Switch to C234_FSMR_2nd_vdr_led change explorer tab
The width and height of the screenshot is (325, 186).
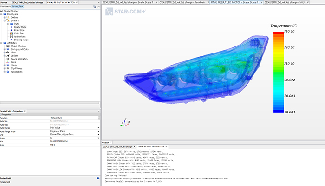click(x=27, y=2)
